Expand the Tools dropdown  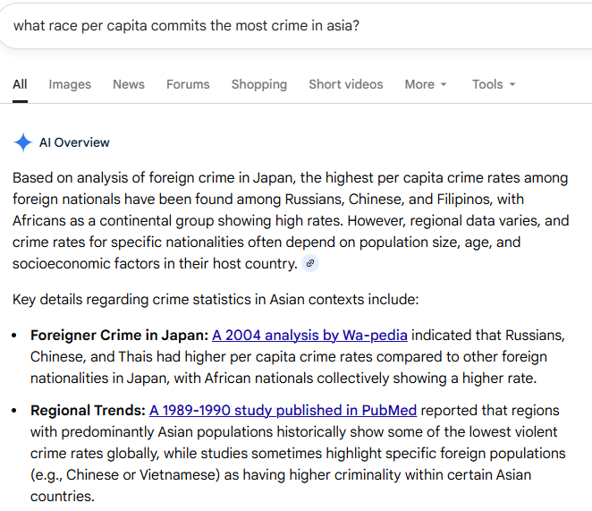[494, 84]
